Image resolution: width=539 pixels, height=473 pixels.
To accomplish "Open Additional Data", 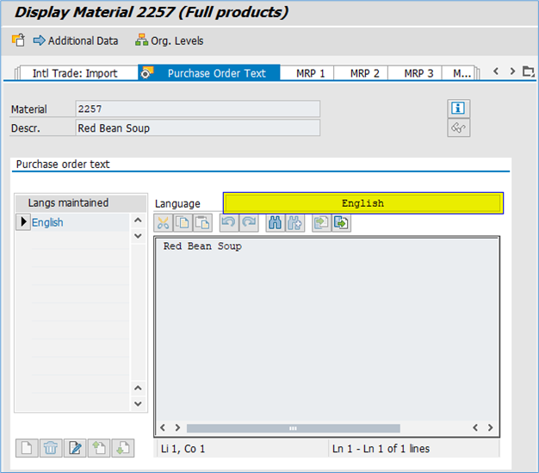I will pyautogui.click(x=76, y=40).
